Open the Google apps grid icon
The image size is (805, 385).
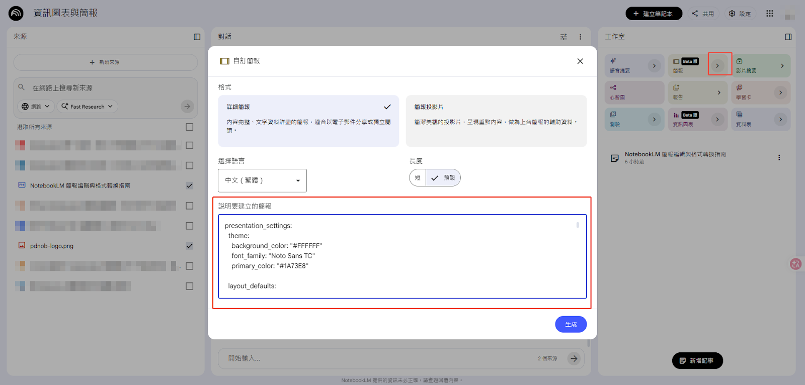[769, 14]
